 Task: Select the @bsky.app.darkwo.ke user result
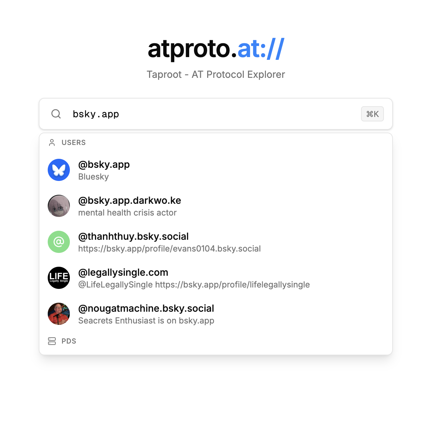click(x=216, y=206)
